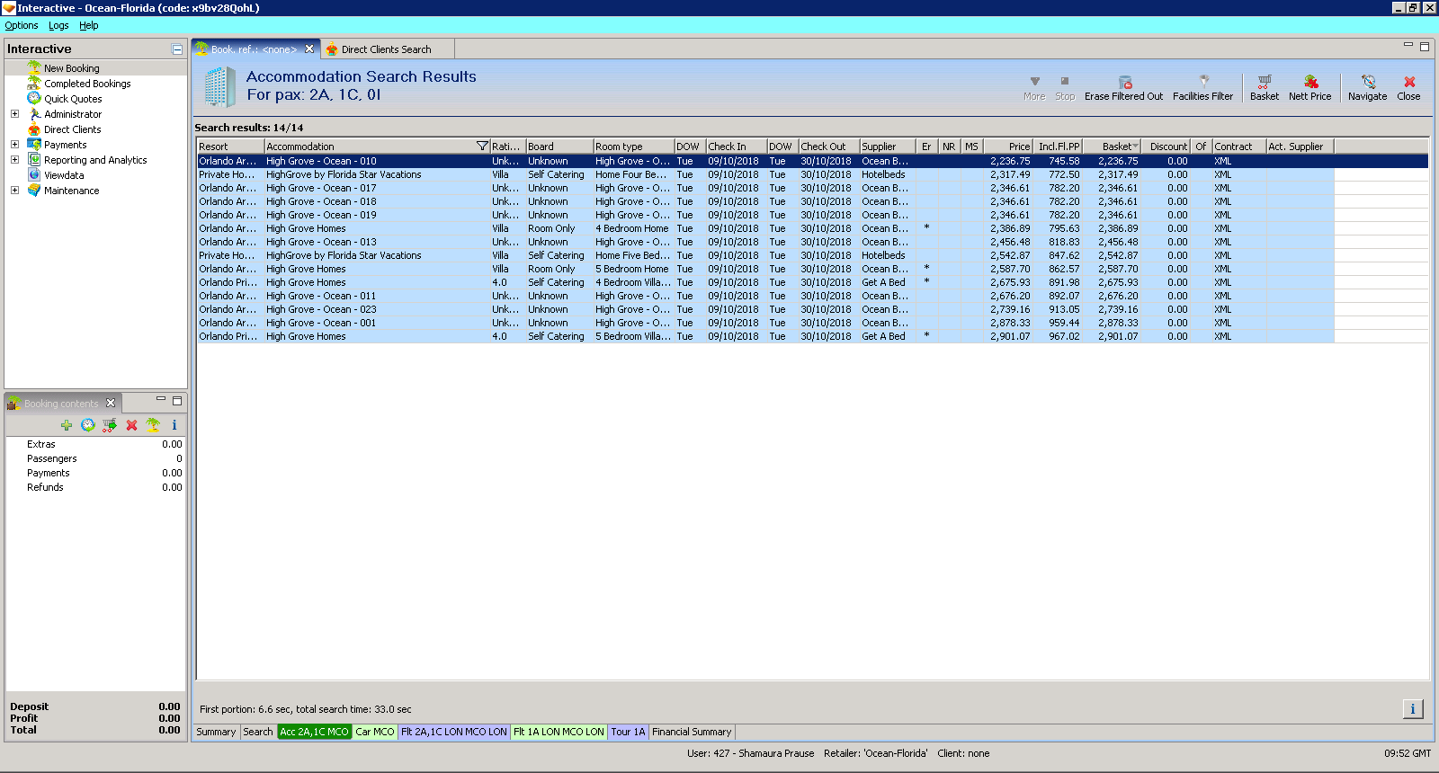This screenshot has height=773, width=1439.
Task: Click the hotel building icon in header
Action: pyautogui.click(x=219, y=87)
